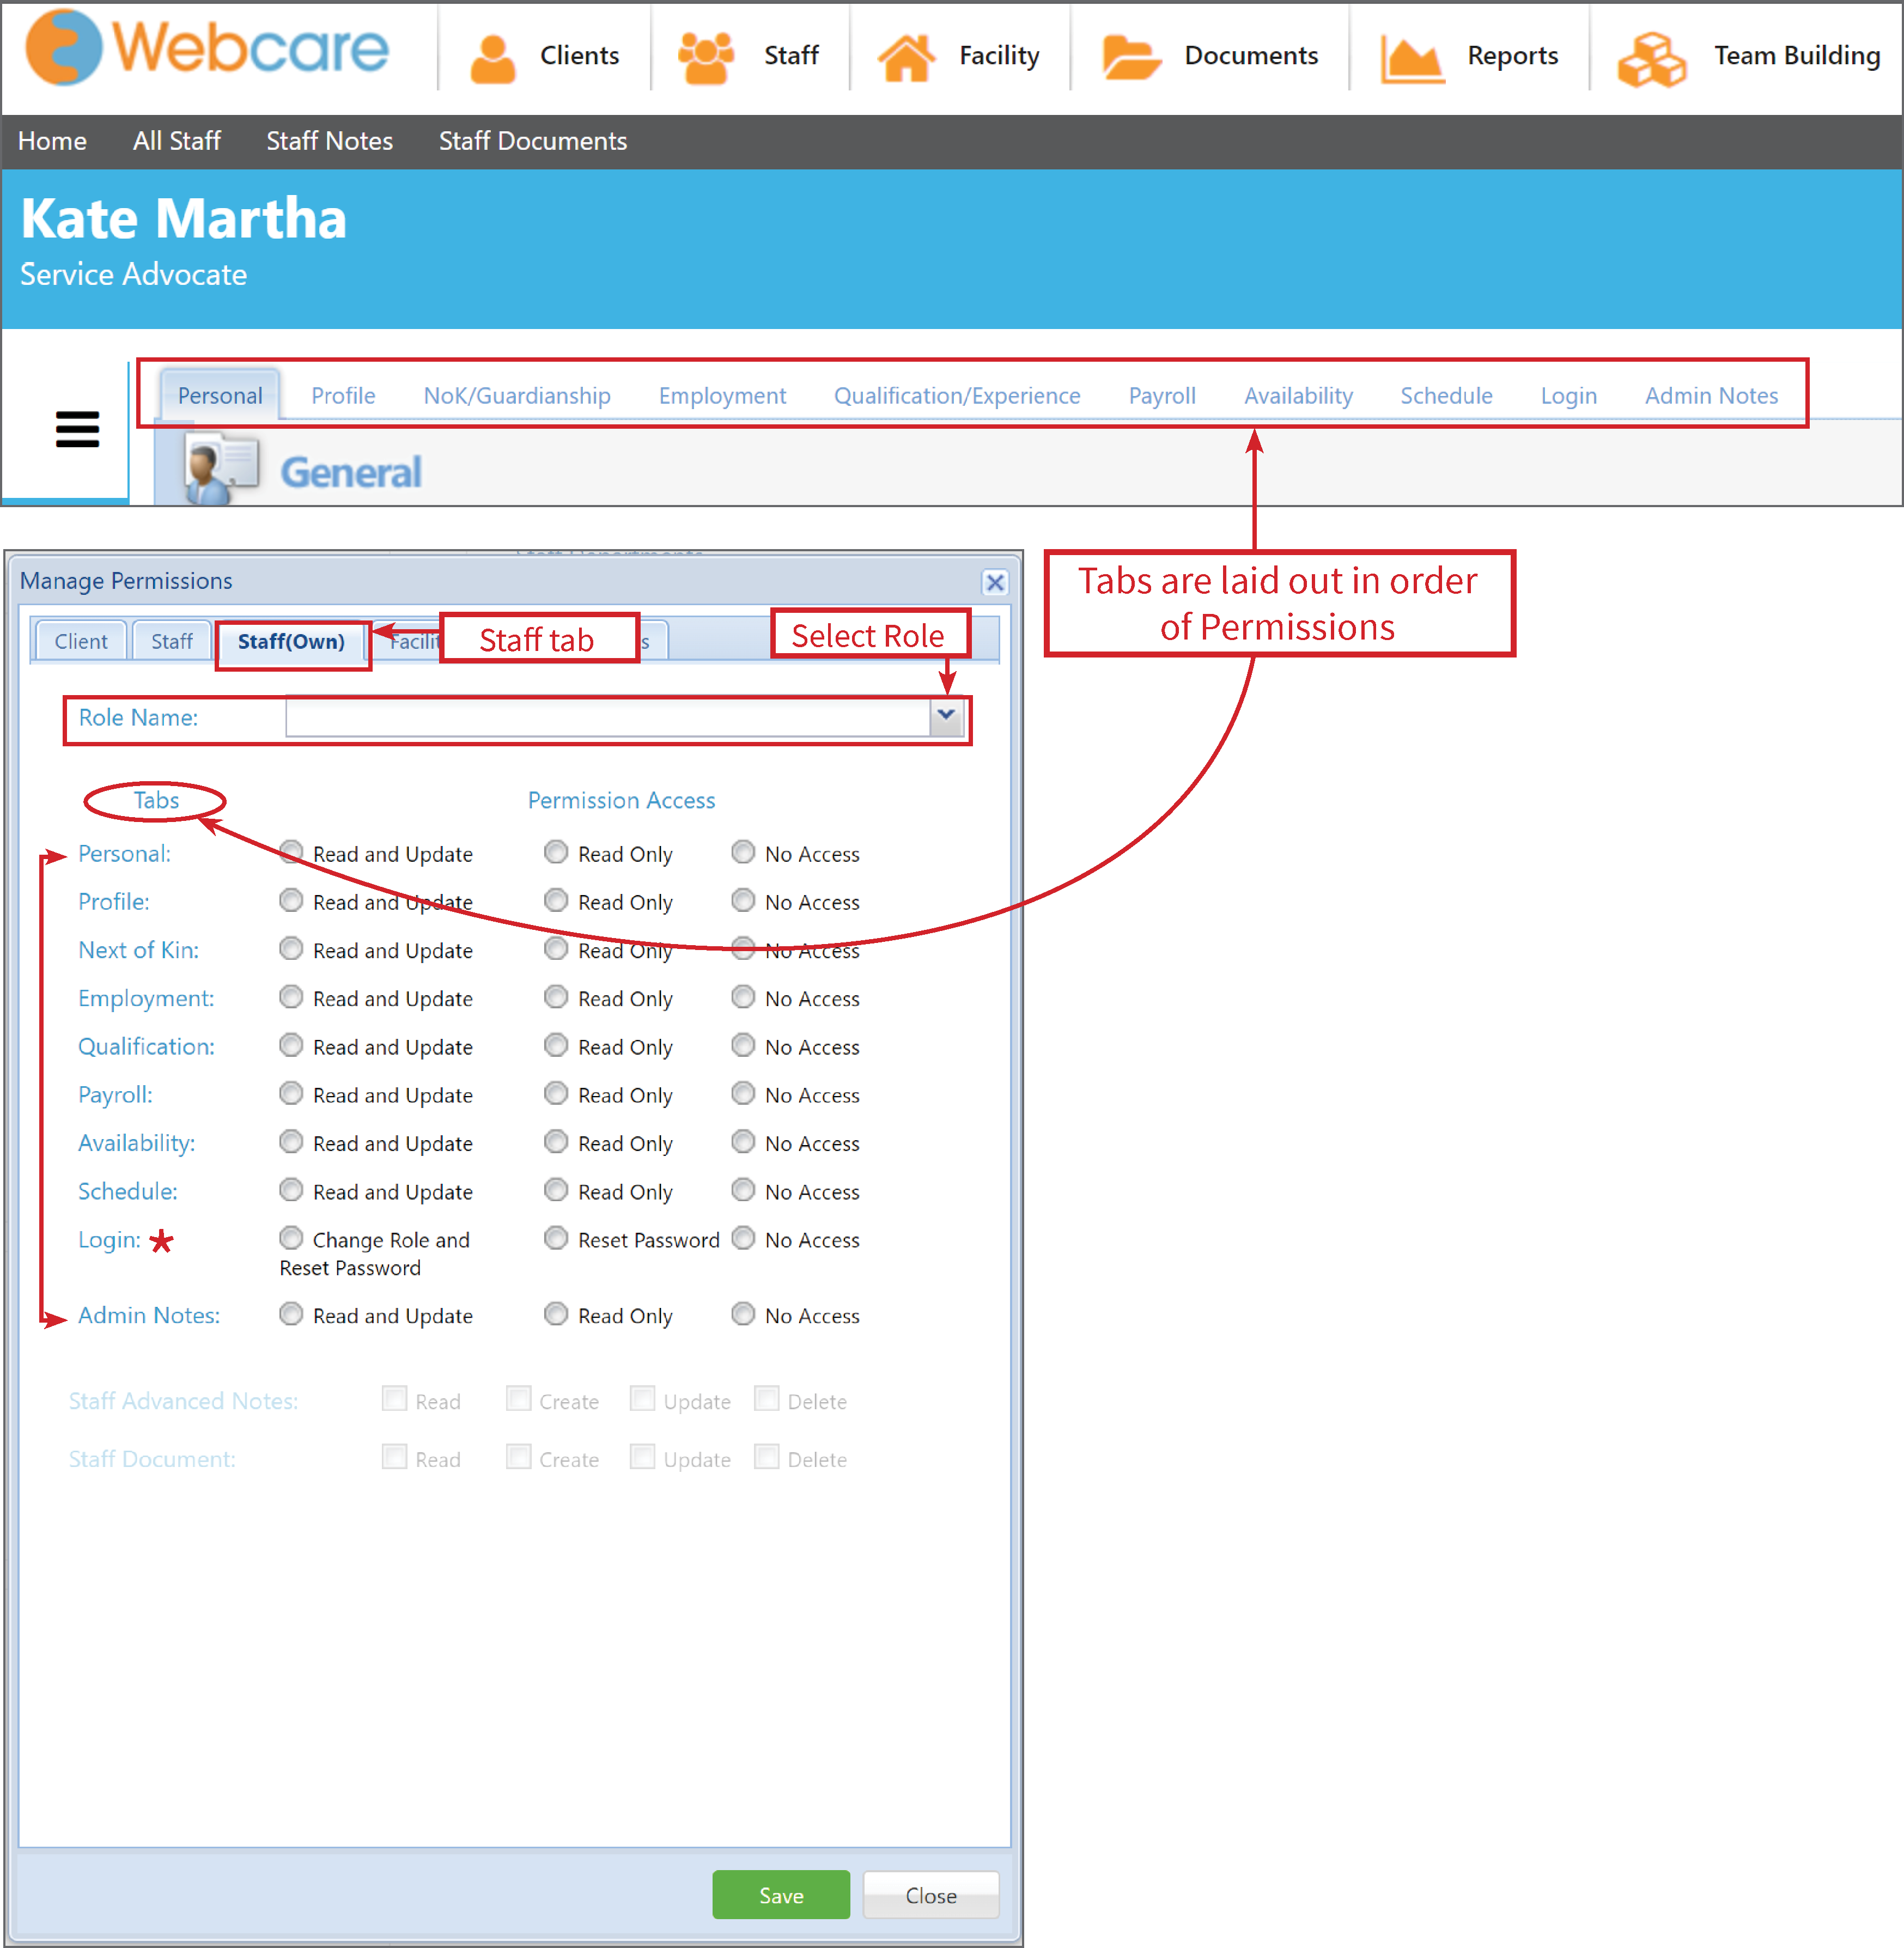Viewport: 1904px width, 1948px height.
Task: Select Read Only access for Payroll
Action: point(556,1094)
